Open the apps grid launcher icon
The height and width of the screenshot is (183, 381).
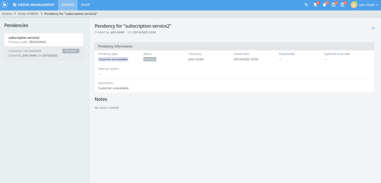pyautogui.click(x=14, y=5)
